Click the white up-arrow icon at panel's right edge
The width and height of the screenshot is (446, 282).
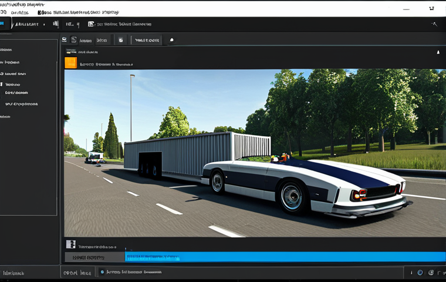pos(438,52)
